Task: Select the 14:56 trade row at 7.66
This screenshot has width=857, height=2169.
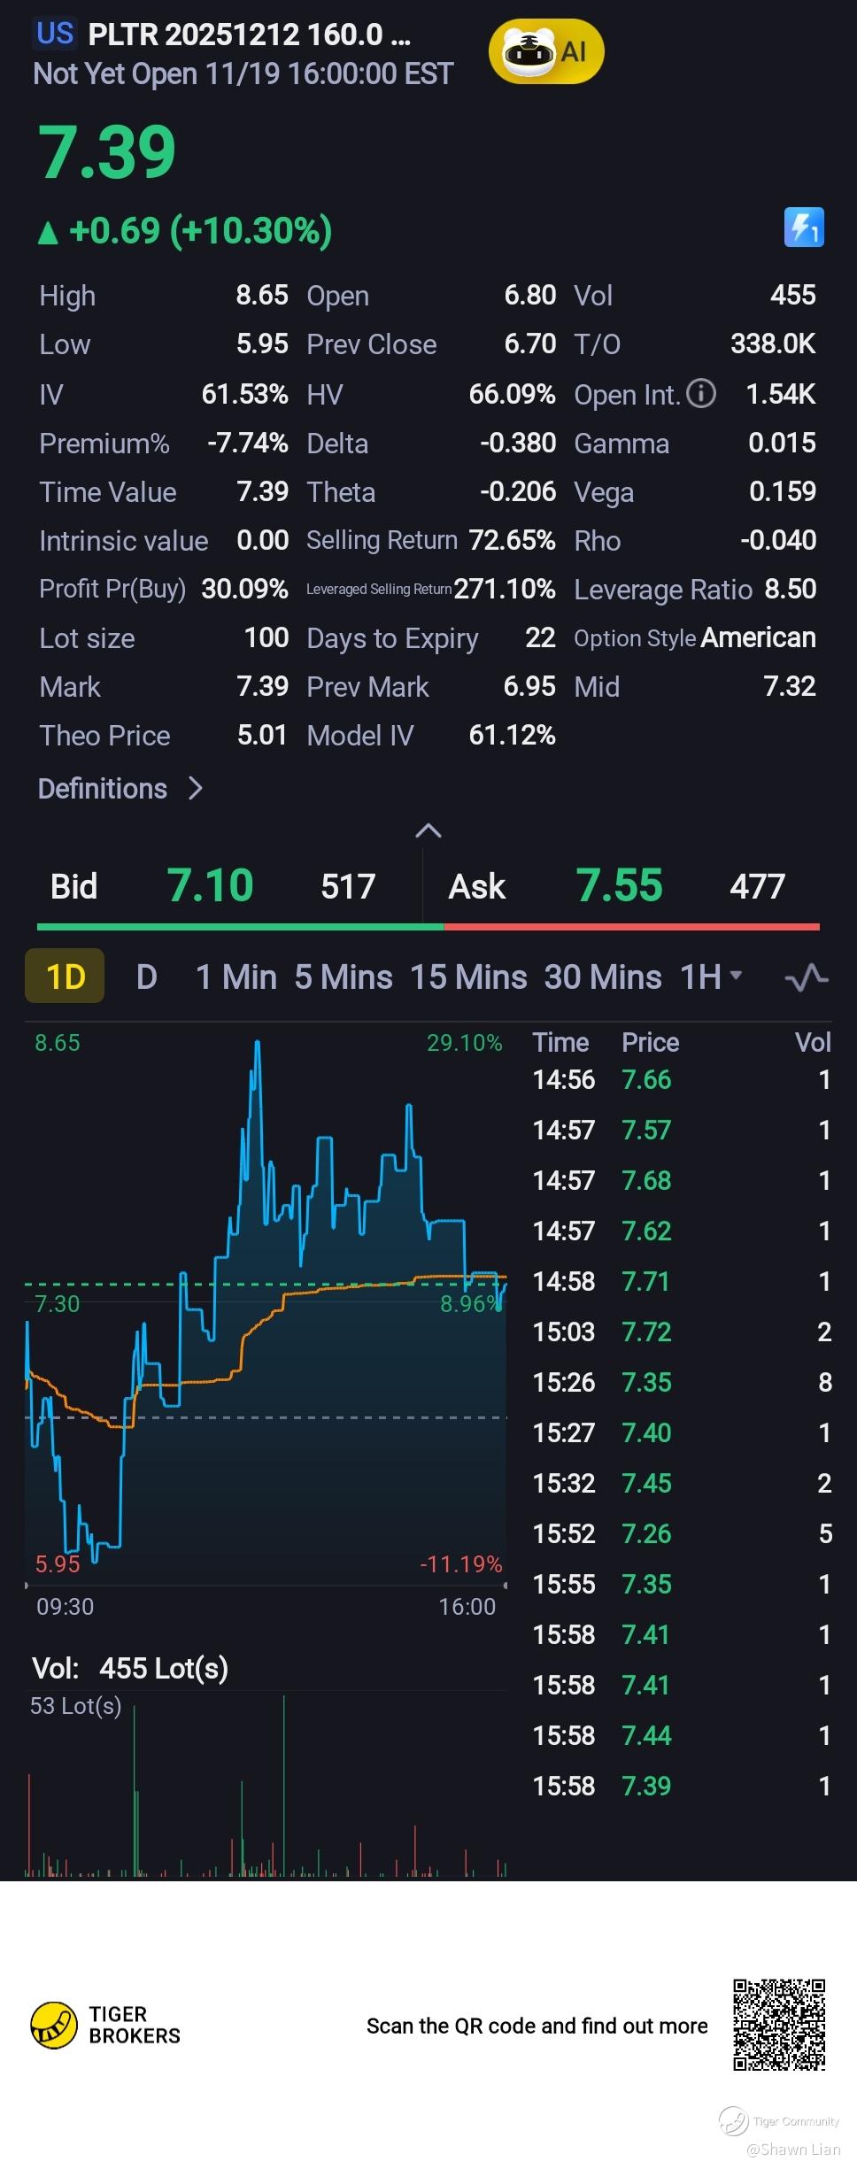Action: point(682,1079)
